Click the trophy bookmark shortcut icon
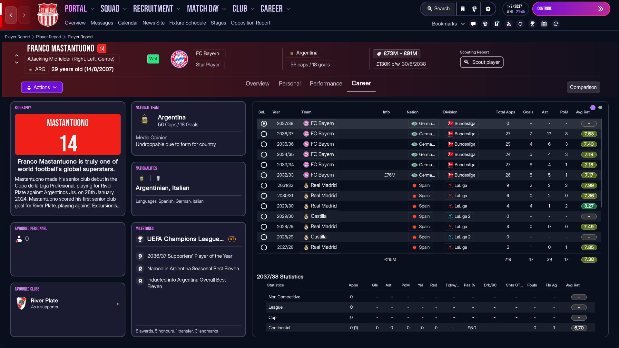The height and width of the screenshot is (348, 619). [x=532, y=24]
